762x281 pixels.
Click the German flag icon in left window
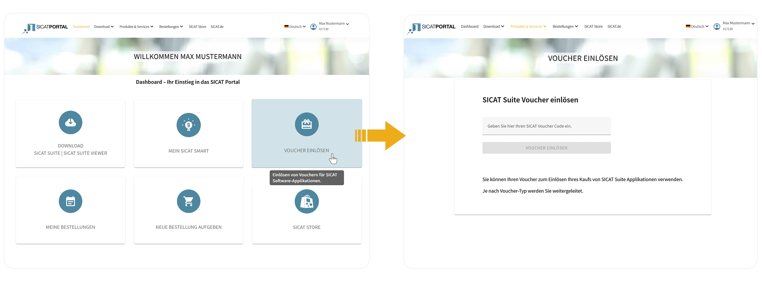pyautogui.click(x=286, y=26)
